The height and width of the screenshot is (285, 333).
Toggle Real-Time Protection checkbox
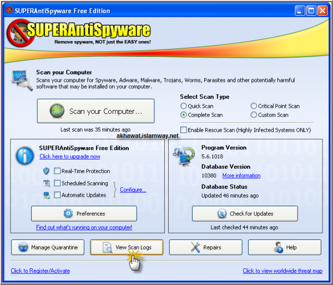coord(57,171)
